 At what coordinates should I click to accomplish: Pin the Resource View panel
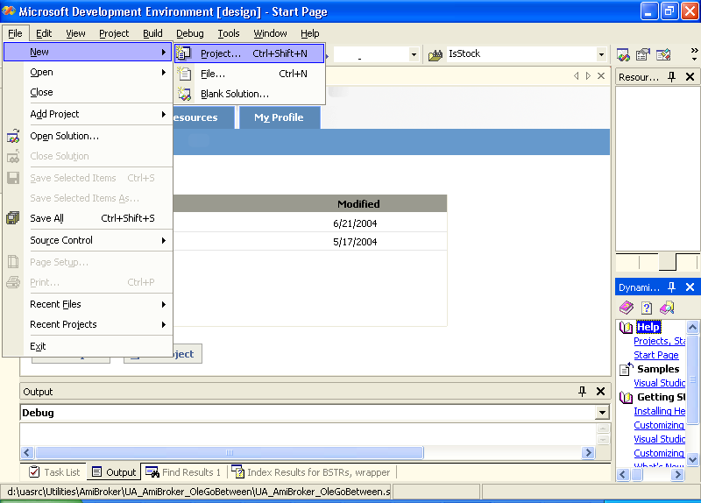[x=671, y=77]
